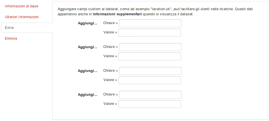This screenshot has width=269, height=121.
Task: Click the third Valore input field
Action: (x=150, y=80)
